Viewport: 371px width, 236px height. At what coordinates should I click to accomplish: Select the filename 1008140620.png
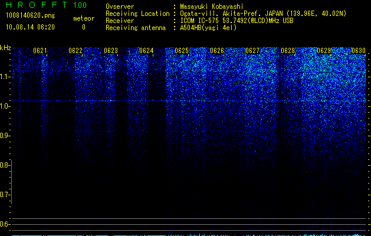[x=31, y=16]
